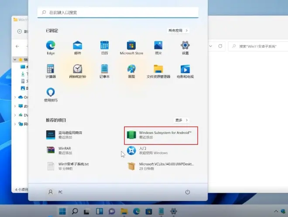This screenshot has height=217, width=288.
Task: Open the Photos (照片) app
Action: (158, 47)
